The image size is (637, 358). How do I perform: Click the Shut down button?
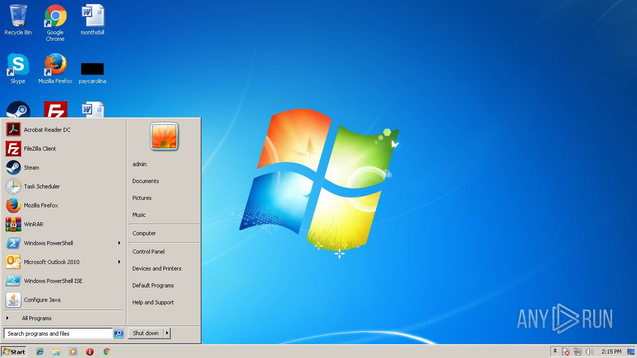[x=146, y=333]
